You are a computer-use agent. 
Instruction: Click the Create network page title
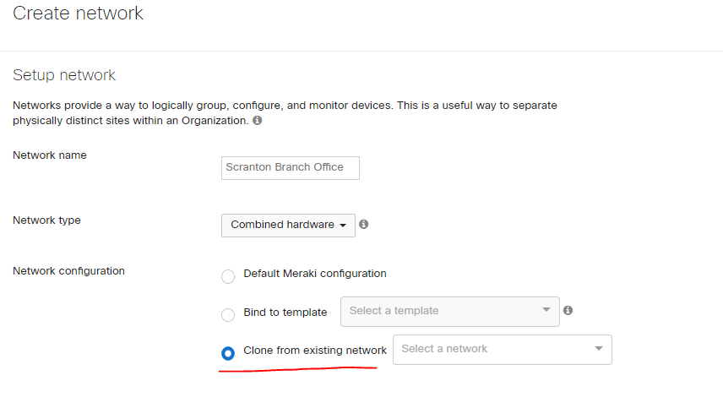78,13
